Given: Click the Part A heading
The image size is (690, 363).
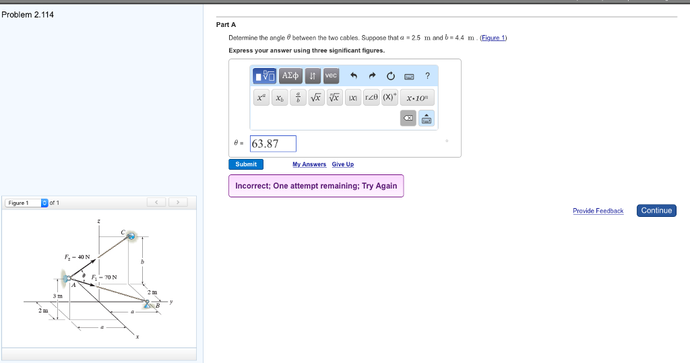Looking at the screenshot, I should [226, 25].
